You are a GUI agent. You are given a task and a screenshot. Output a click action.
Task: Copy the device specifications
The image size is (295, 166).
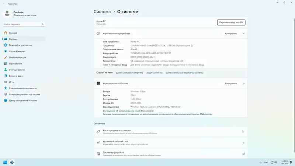(231, 34)
